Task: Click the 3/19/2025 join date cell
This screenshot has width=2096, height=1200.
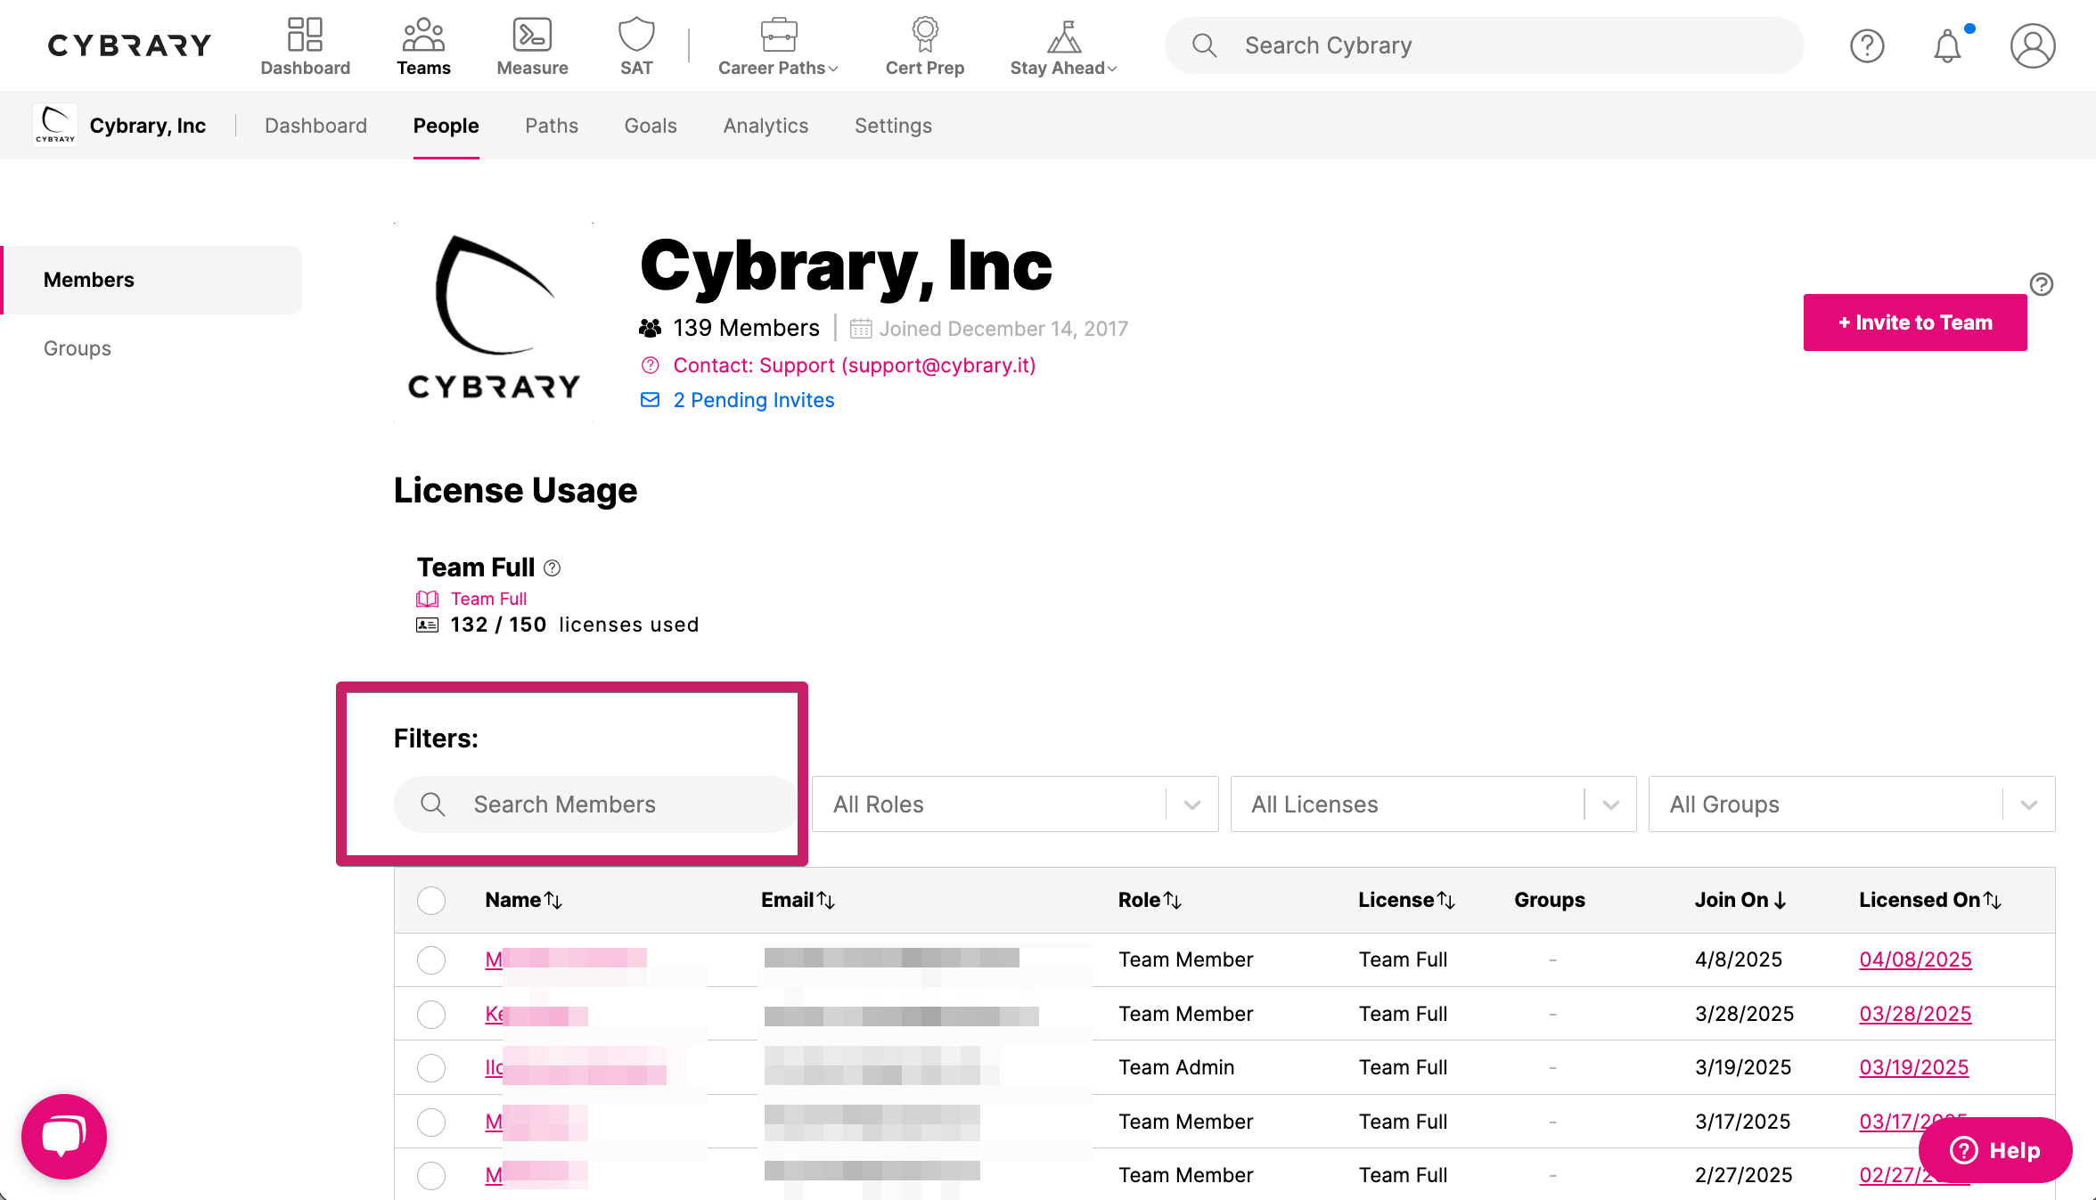Action: pyautogui.click(x=1742, y=1067)
